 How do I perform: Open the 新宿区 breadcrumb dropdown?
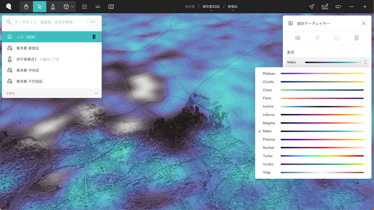pyautogui.click(x=233, y=7)
